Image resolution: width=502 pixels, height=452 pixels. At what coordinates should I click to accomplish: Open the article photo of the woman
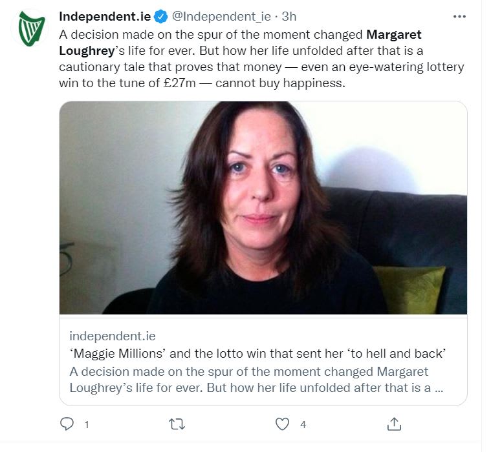point(263,208)
